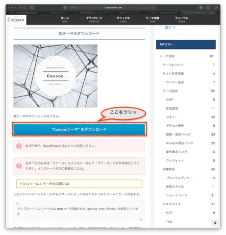Open the サーバー設定 category

pos(175,82)
